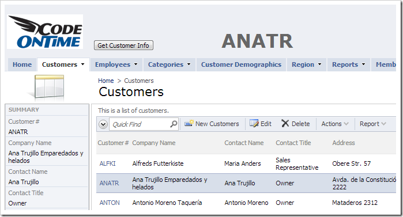Viewport: 403px width, 217px height.
Task: Open the Customer Demographics tab
Action: point(241,64)
